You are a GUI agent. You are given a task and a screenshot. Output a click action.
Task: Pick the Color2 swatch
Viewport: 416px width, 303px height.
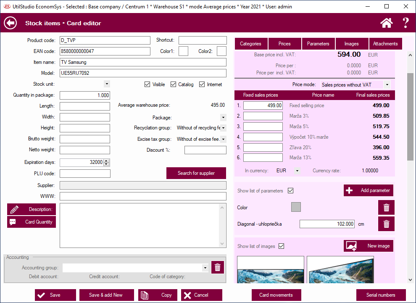point(221,51)
